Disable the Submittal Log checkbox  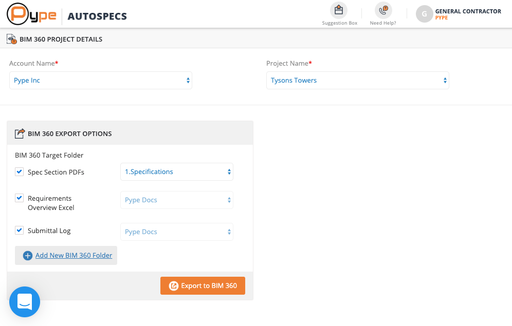pos(20,231)
